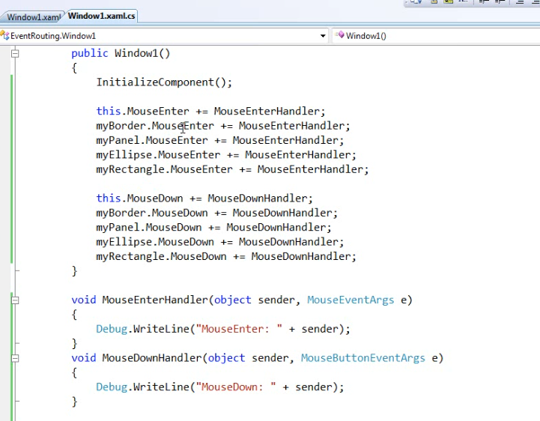Click void keyword of MouseEnterHandler declaration
This screenshot has height=421, width=540.
[x=84, y=300]
